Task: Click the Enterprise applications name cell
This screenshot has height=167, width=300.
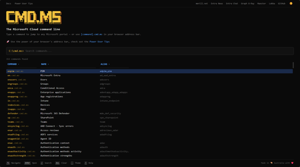Action: coord(55,92)
